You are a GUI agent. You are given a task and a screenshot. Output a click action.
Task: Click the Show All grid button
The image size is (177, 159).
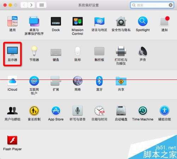click(41, 5)
